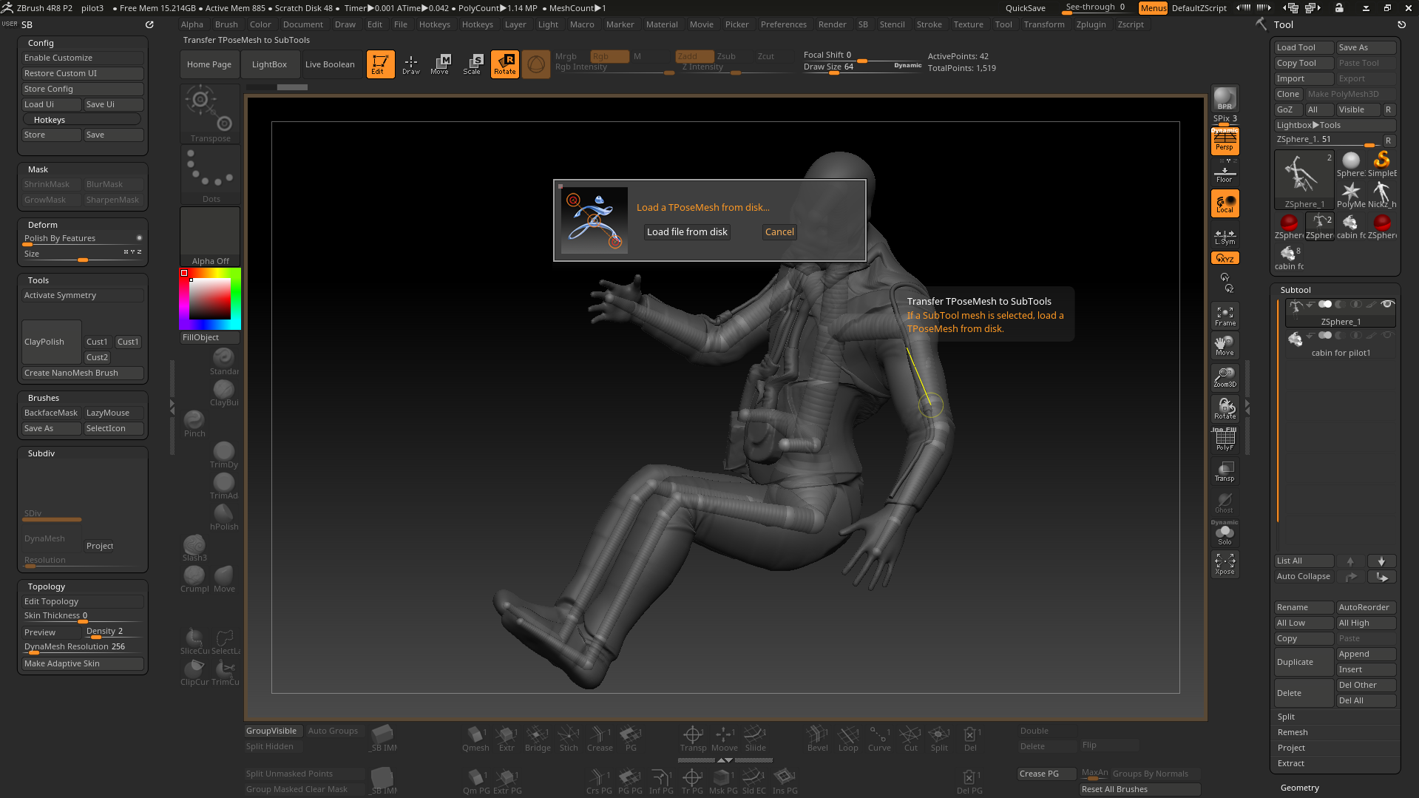Select the TrimDynamic brush icon
Viewport: 1419px width, 798px height.
pyautogui.click(x=224, y=454)
